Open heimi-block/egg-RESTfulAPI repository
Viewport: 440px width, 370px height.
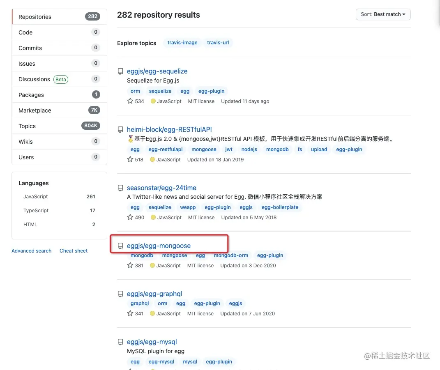tap(169, 130)
